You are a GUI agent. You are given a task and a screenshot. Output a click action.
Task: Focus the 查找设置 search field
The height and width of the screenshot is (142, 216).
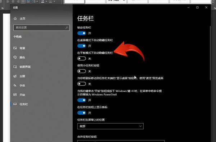tap(41, 28)
